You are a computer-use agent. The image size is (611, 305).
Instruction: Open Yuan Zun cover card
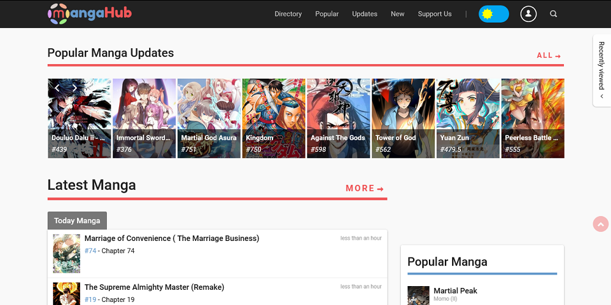click(468, 118)
